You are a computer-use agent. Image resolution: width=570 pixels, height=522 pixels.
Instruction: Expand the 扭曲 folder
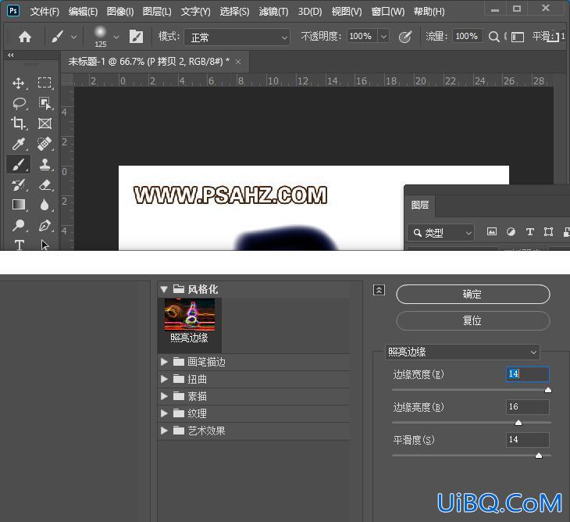tap(164, 379)
